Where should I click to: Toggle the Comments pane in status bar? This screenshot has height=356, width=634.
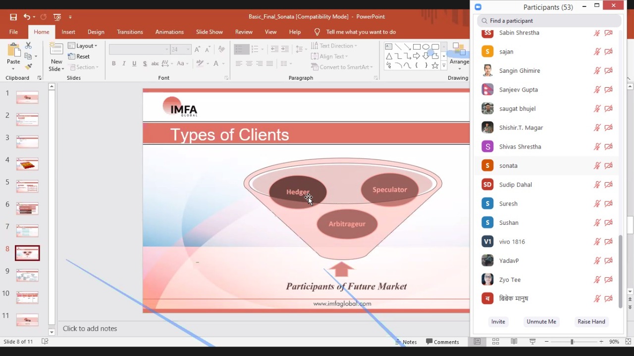(x=442, y=342)
